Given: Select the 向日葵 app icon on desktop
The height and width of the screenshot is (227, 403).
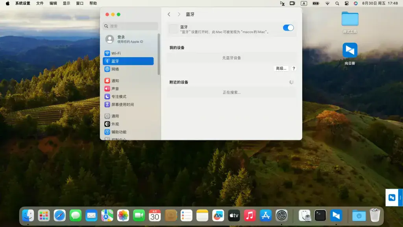Looking at the screenshot, I should click(350, 54).
